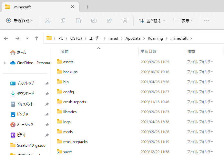Open ドキュメント quick access folder
The width and height of the screenshot is (224, 155).
tap(22, 104)
